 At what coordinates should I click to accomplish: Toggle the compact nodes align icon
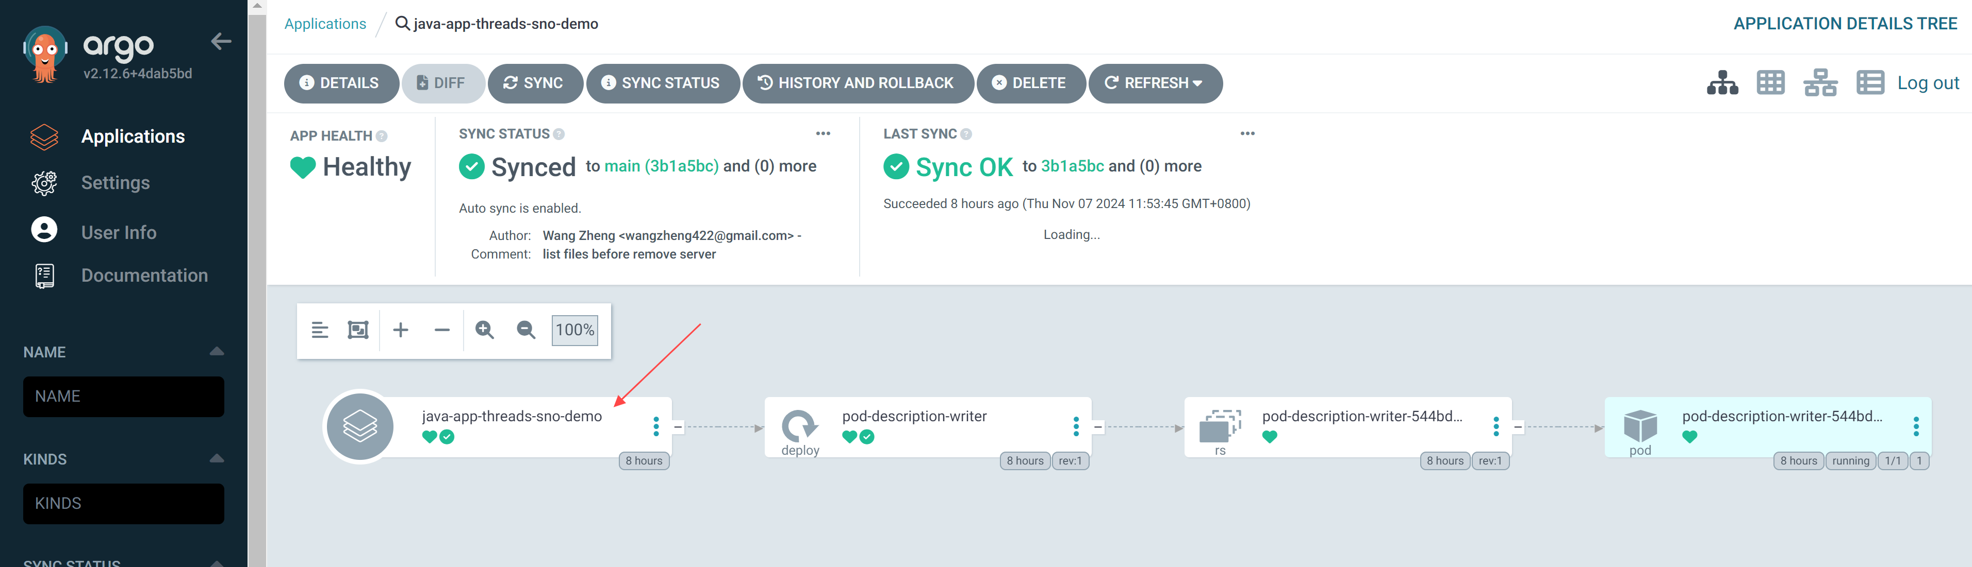click(320, 330)
